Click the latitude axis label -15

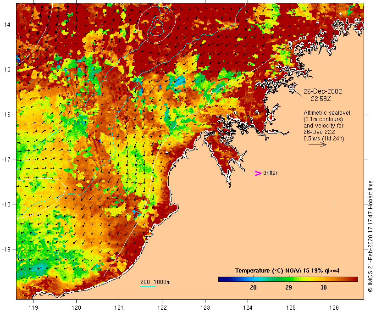tap(6, 70)
